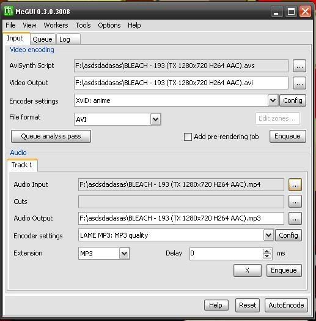Click the MeGUI application icon in title bar

(x=9, y=11)
